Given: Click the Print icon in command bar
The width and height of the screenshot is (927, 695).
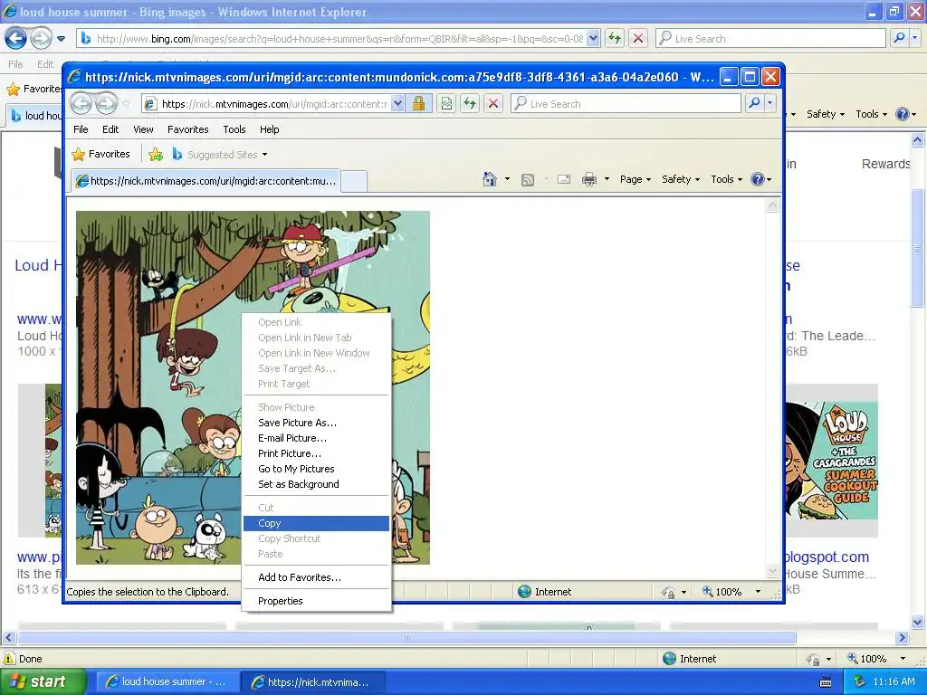Looking at the screenshot, I should click(x=588, y=179).
